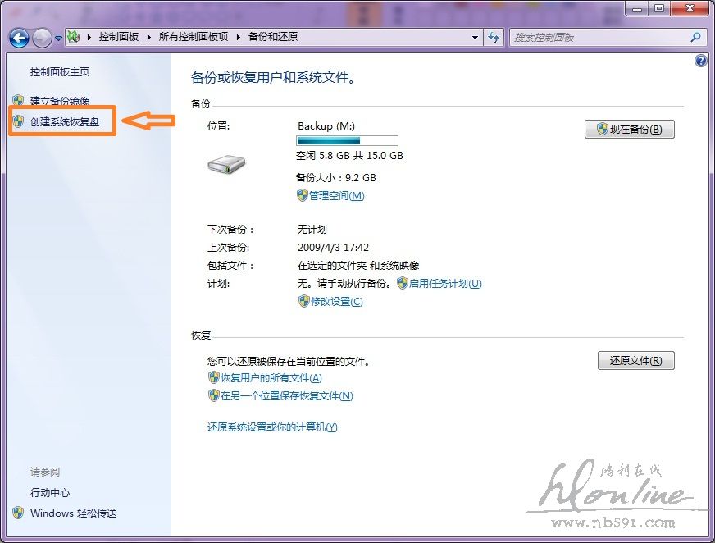Click the Backup (M:) location label

[x=326, y=126]
